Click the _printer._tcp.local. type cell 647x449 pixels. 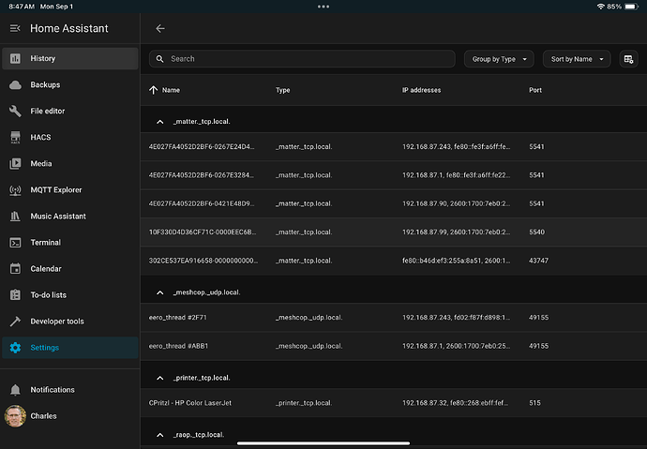click(304, 403)
